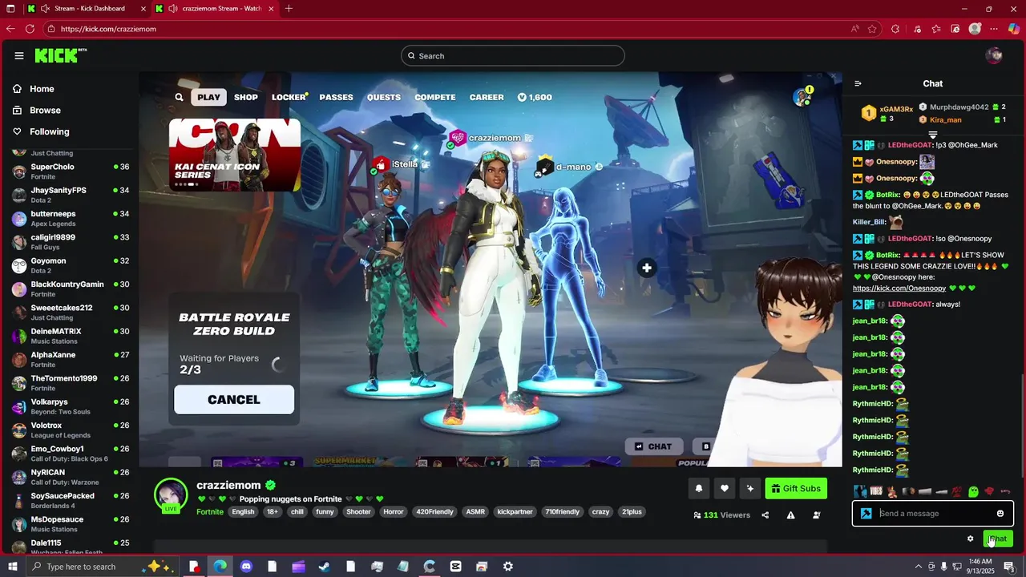Open the emoji picker in chat
1026x577 pixels.
click(1000, 514)
